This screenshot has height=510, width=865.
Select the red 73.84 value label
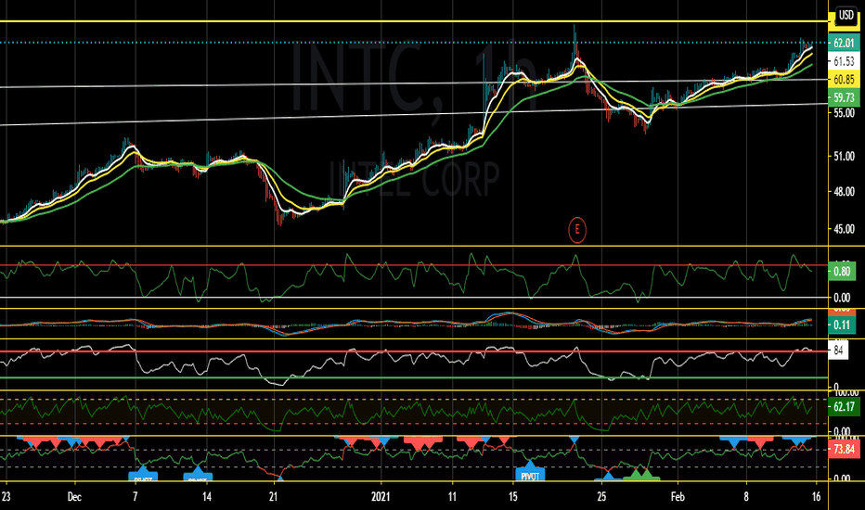point(844,449)
